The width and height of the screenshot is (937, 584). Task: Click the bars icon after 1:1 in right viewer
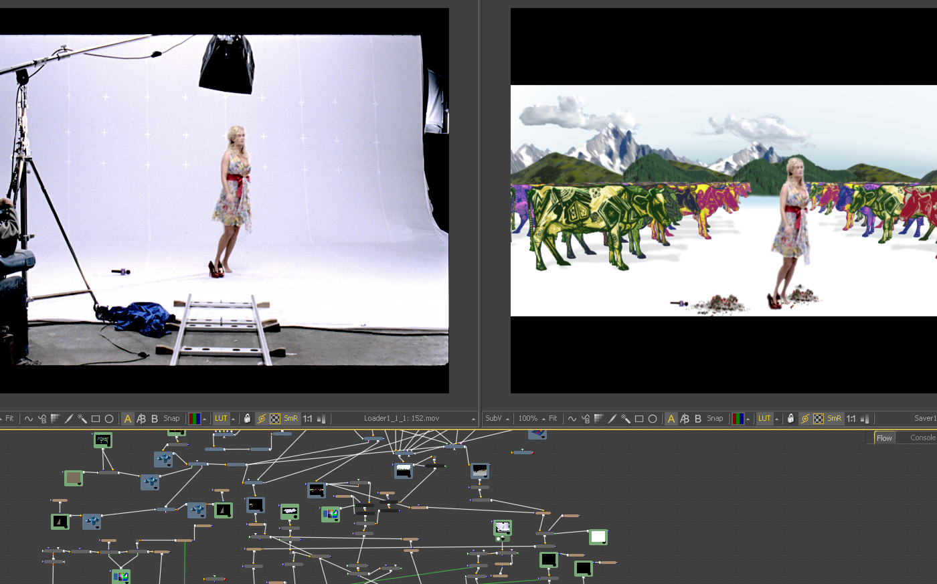click(x=865, y=419)
